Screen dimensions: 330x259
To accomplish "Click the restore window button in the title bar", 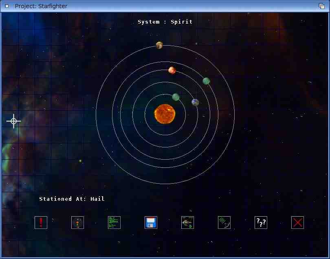I will [322, 6].
